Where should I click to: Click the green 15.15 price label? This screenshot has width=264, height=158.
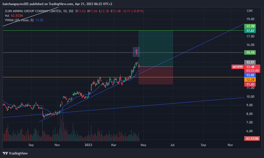250,53
